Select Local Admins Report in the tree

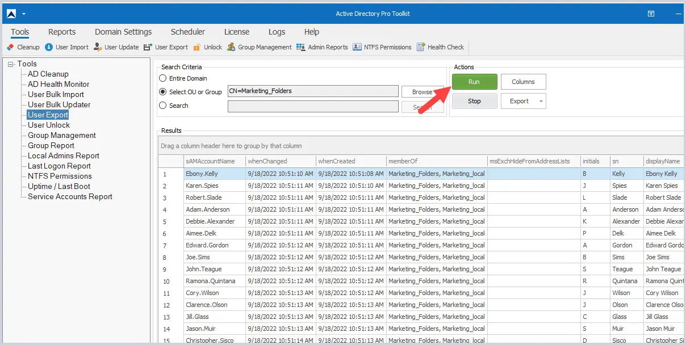coord(64,156)
